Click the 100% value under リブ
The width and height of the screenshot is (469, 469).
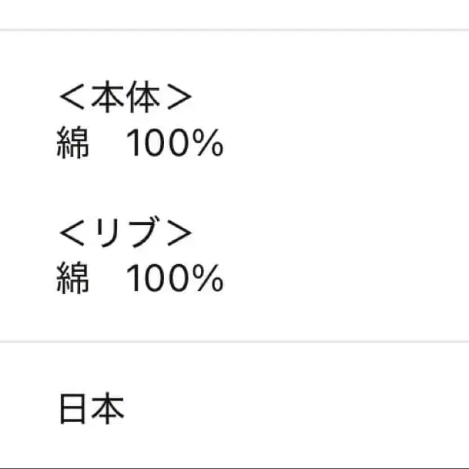pos(174,280)
